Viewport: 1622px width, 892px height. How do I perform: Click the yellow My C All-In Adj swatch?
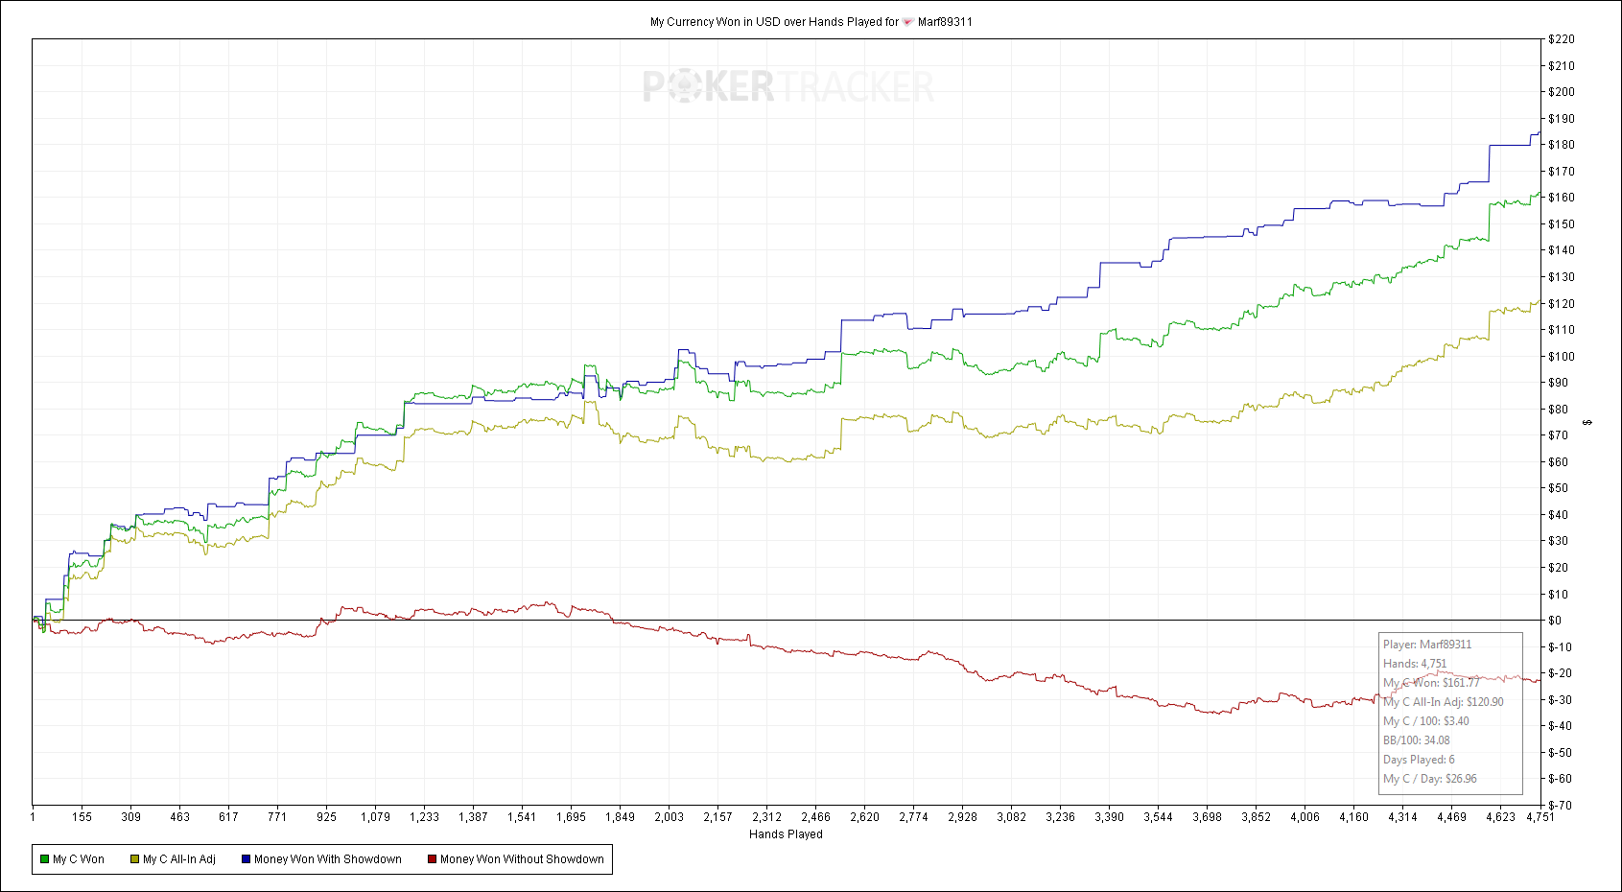coord(135,859)
